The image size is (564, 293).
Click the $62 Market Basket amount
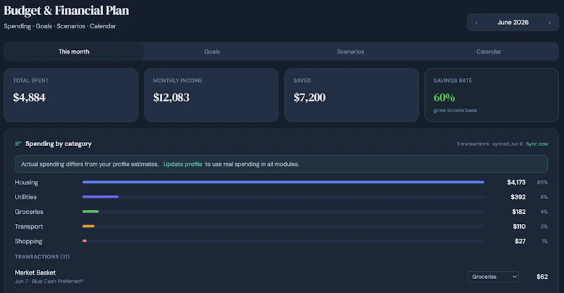(542, 277)
